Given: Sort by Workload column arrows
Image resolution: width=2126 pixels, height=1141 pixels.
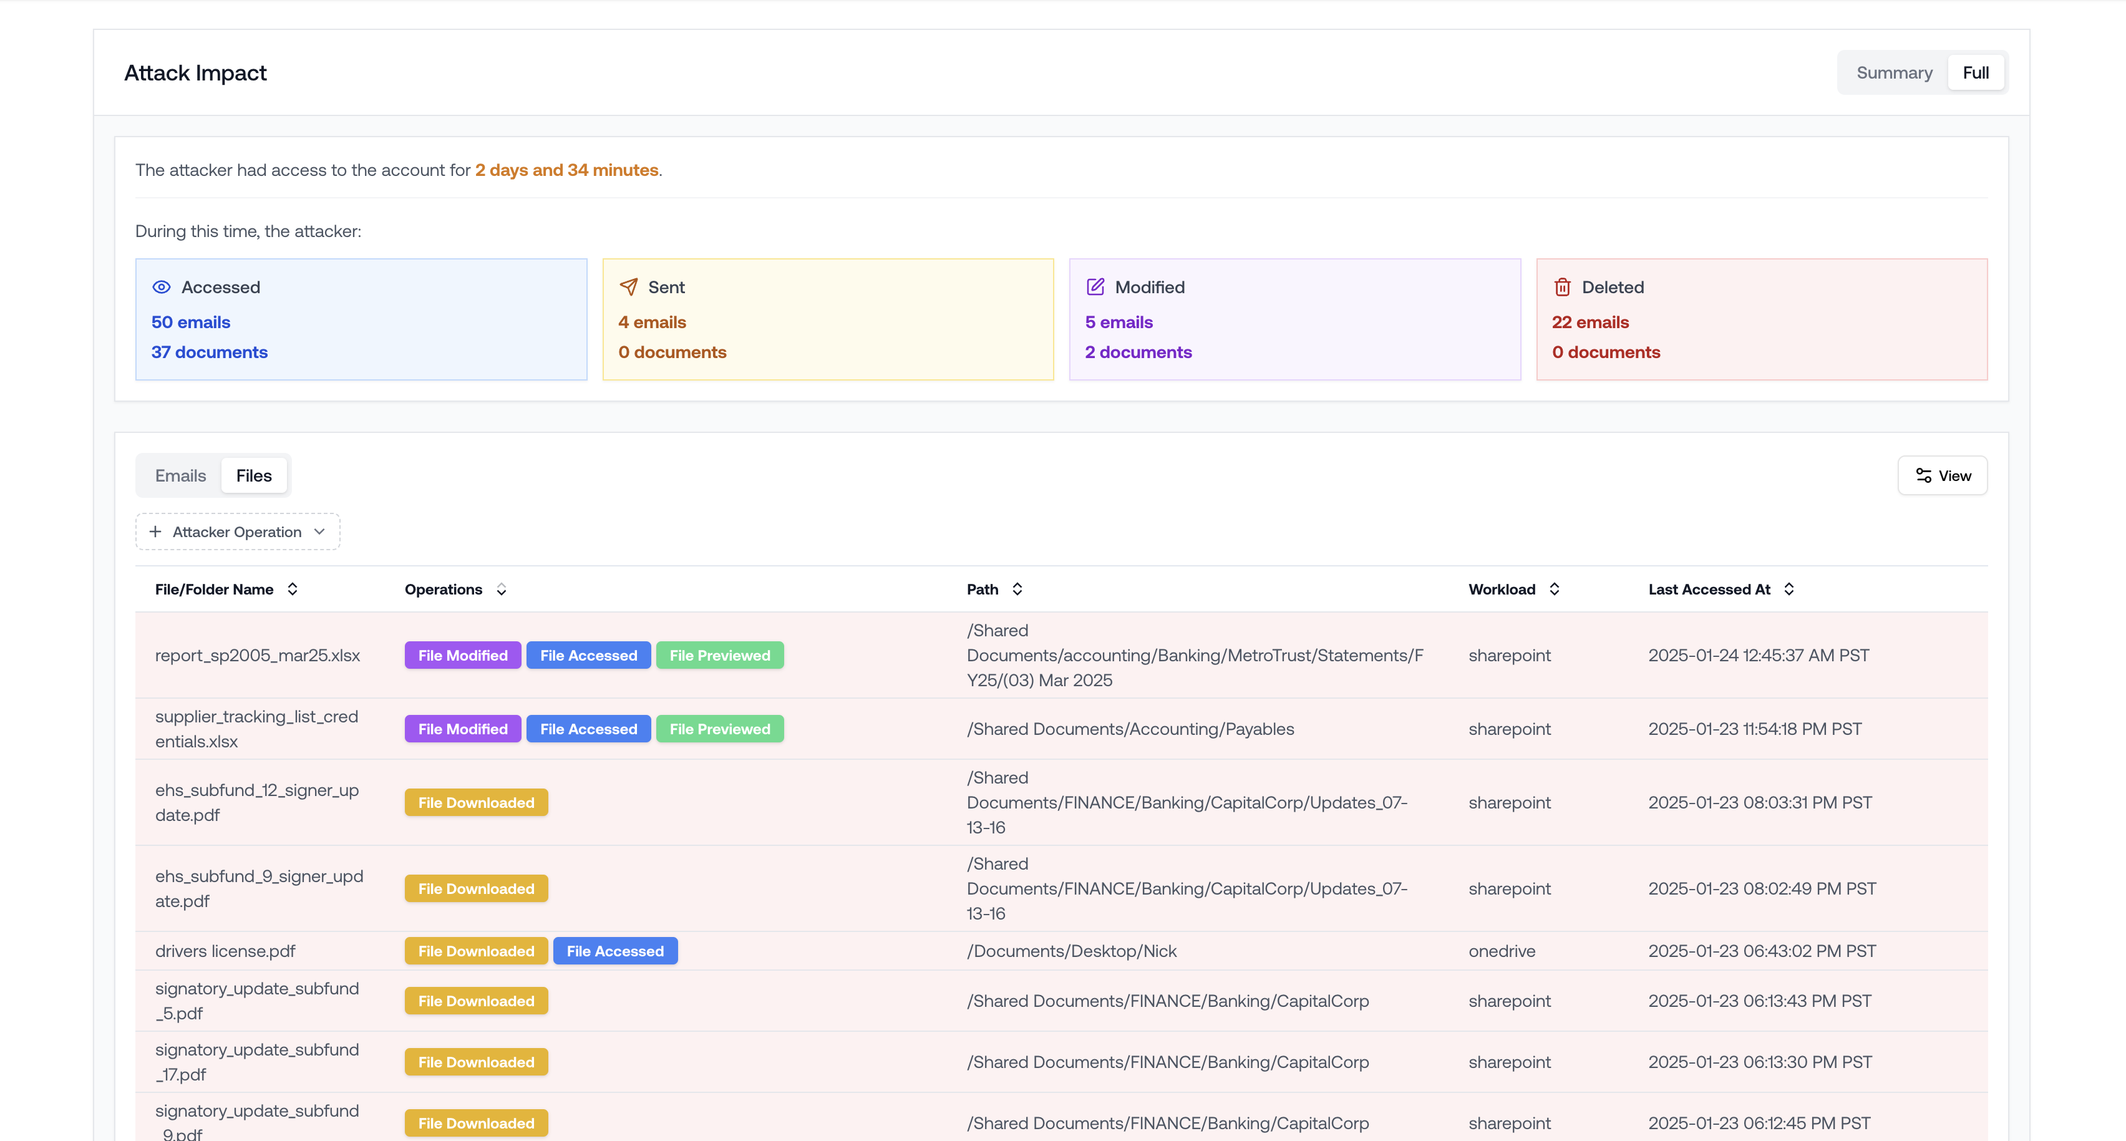Looking at the screenshot, I should 1555,590.
